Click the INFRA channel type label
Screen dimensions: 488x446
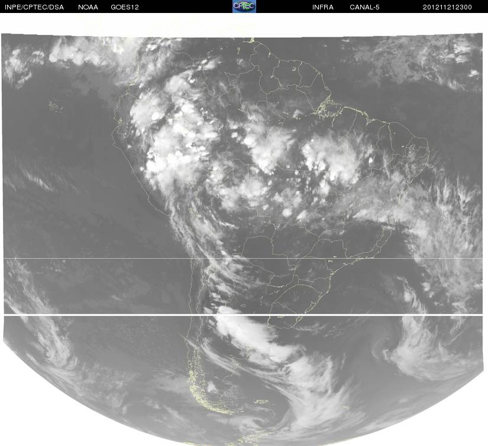(323, 7)
